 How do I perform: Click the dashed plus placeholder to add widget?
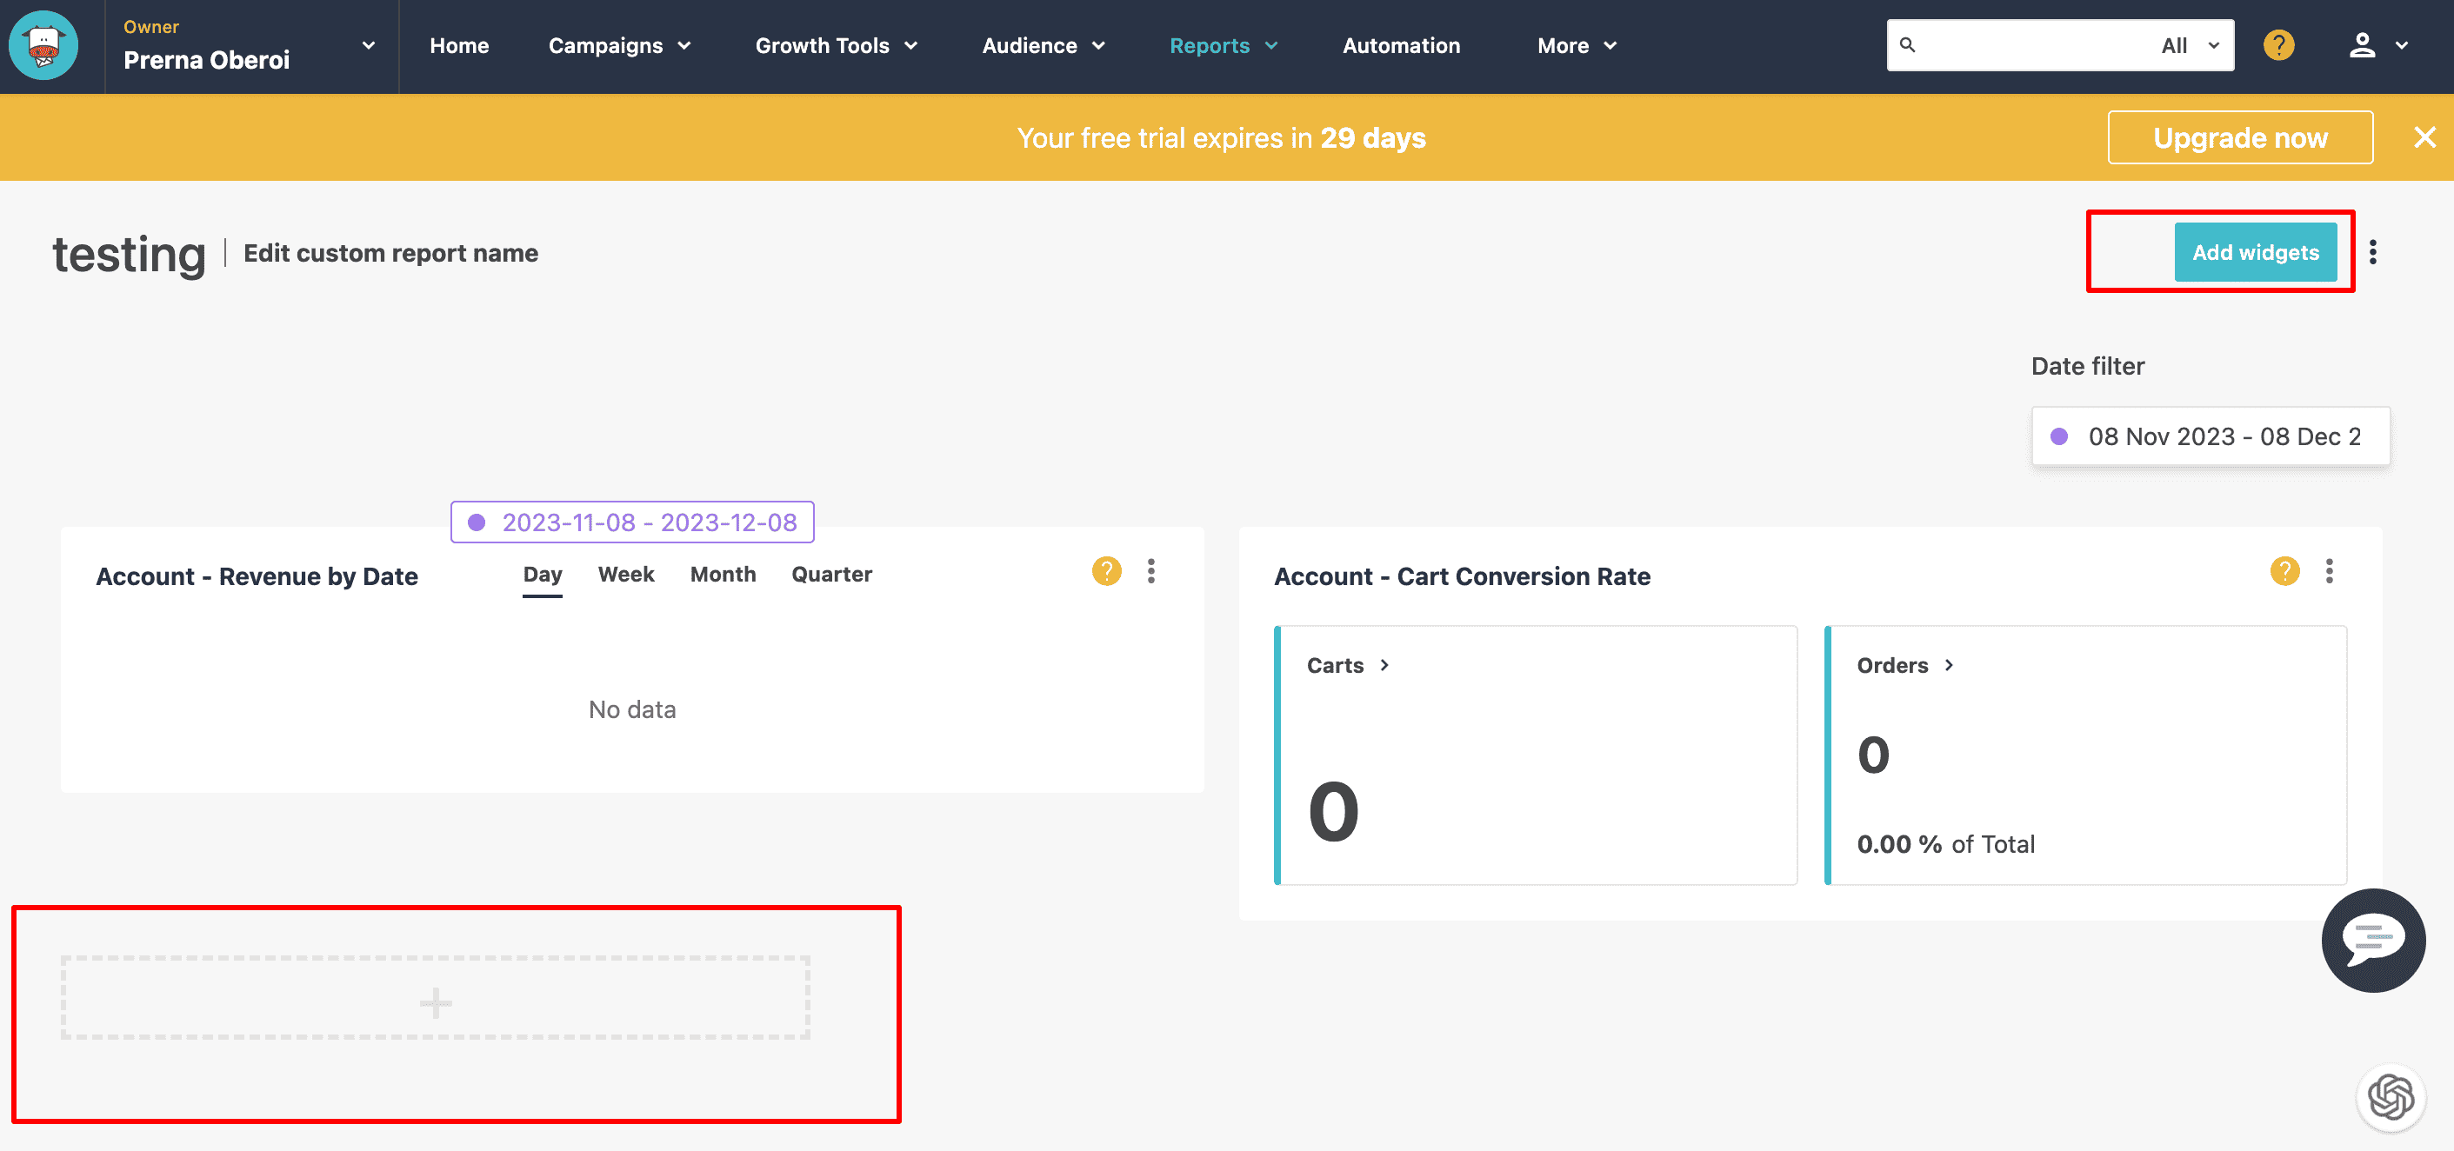[436, 1000]
